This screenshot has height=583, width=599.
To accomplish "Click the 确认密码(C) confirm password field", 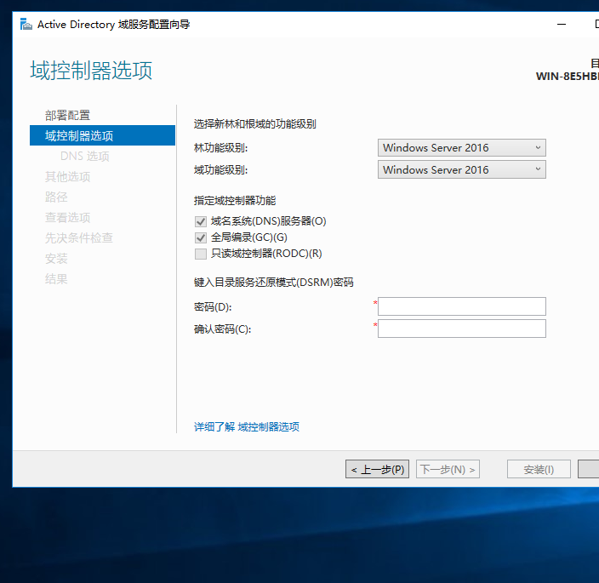I will (x=461, y=329).
